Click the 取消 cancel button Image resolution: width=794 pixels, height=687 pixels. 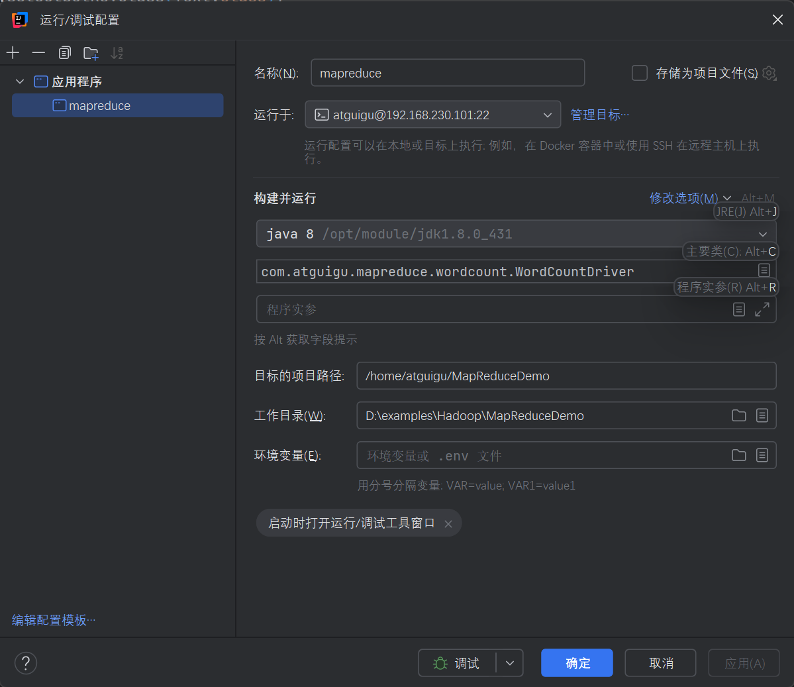click(660, 662)
